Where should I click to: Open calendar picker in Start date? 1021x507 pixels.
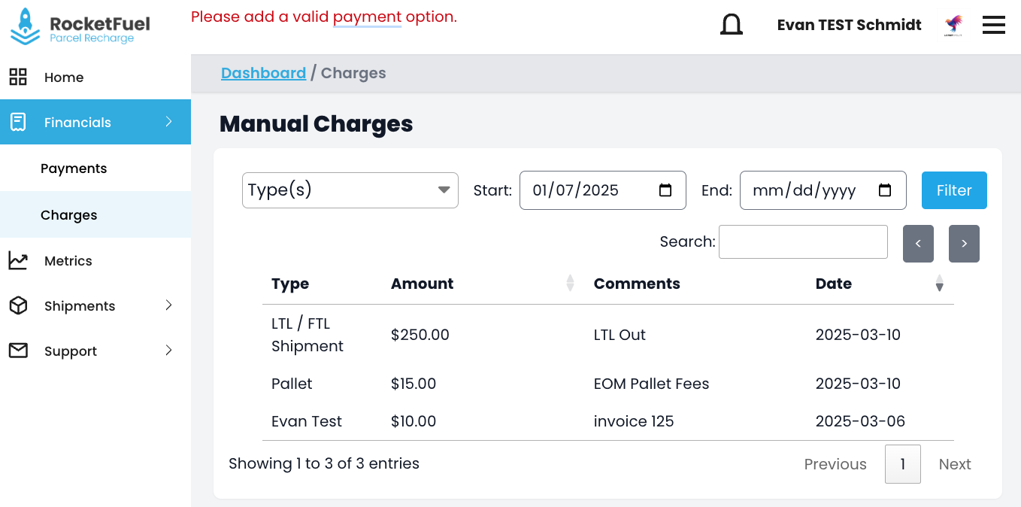click(x=665, y=190)
